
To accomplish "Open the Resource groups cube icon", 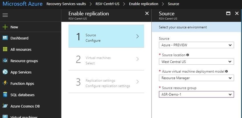I will pyautogui.click(x=5, y=61).
